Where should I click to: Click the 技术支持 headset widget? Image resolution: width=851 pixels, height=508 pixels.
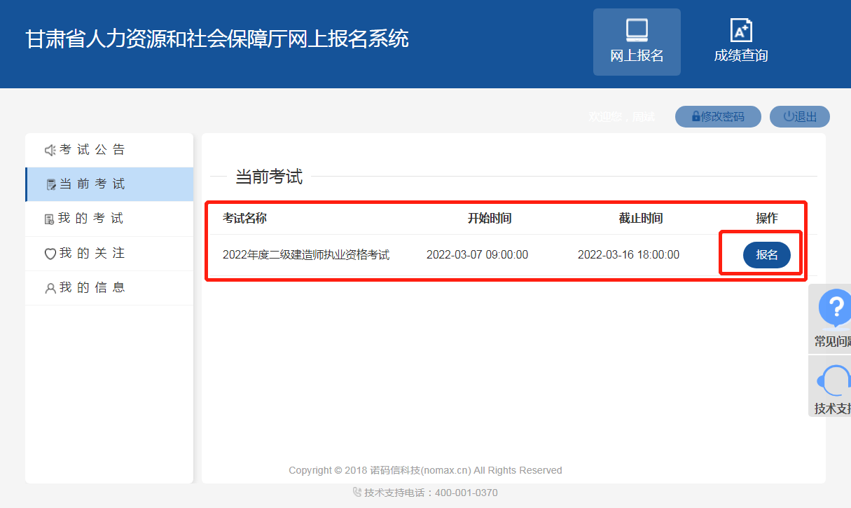coord(833,387)
